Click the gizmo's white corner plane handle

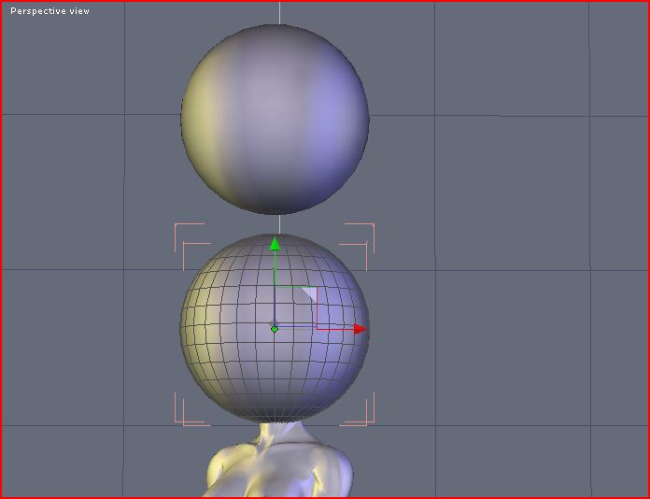[x=310, y=292]
